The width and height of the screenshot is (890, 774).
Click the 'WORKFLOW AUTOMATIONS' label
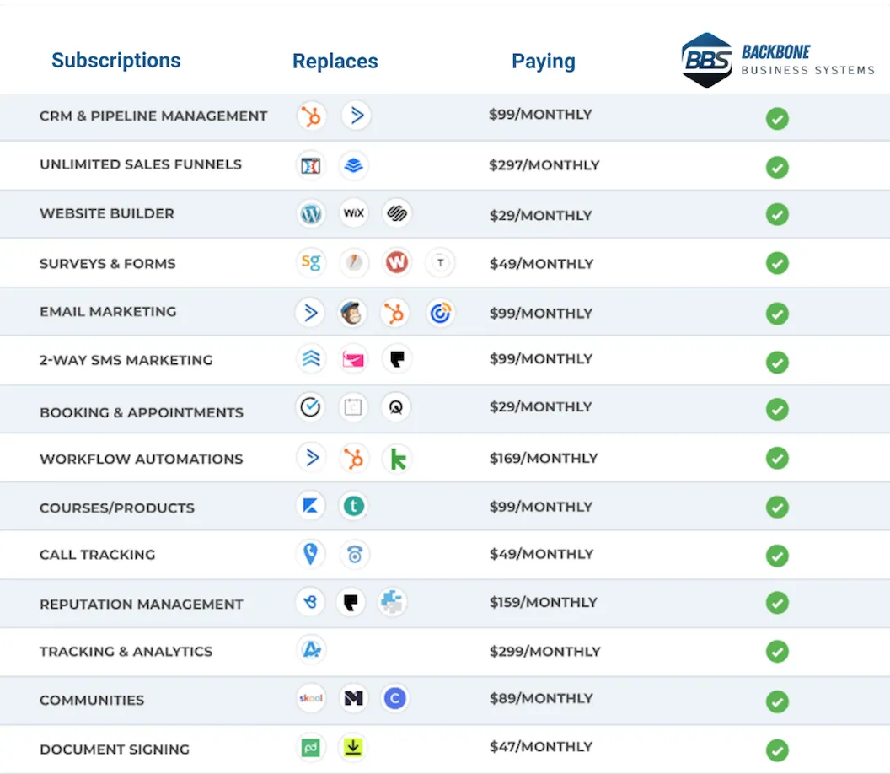click(142, 459)
